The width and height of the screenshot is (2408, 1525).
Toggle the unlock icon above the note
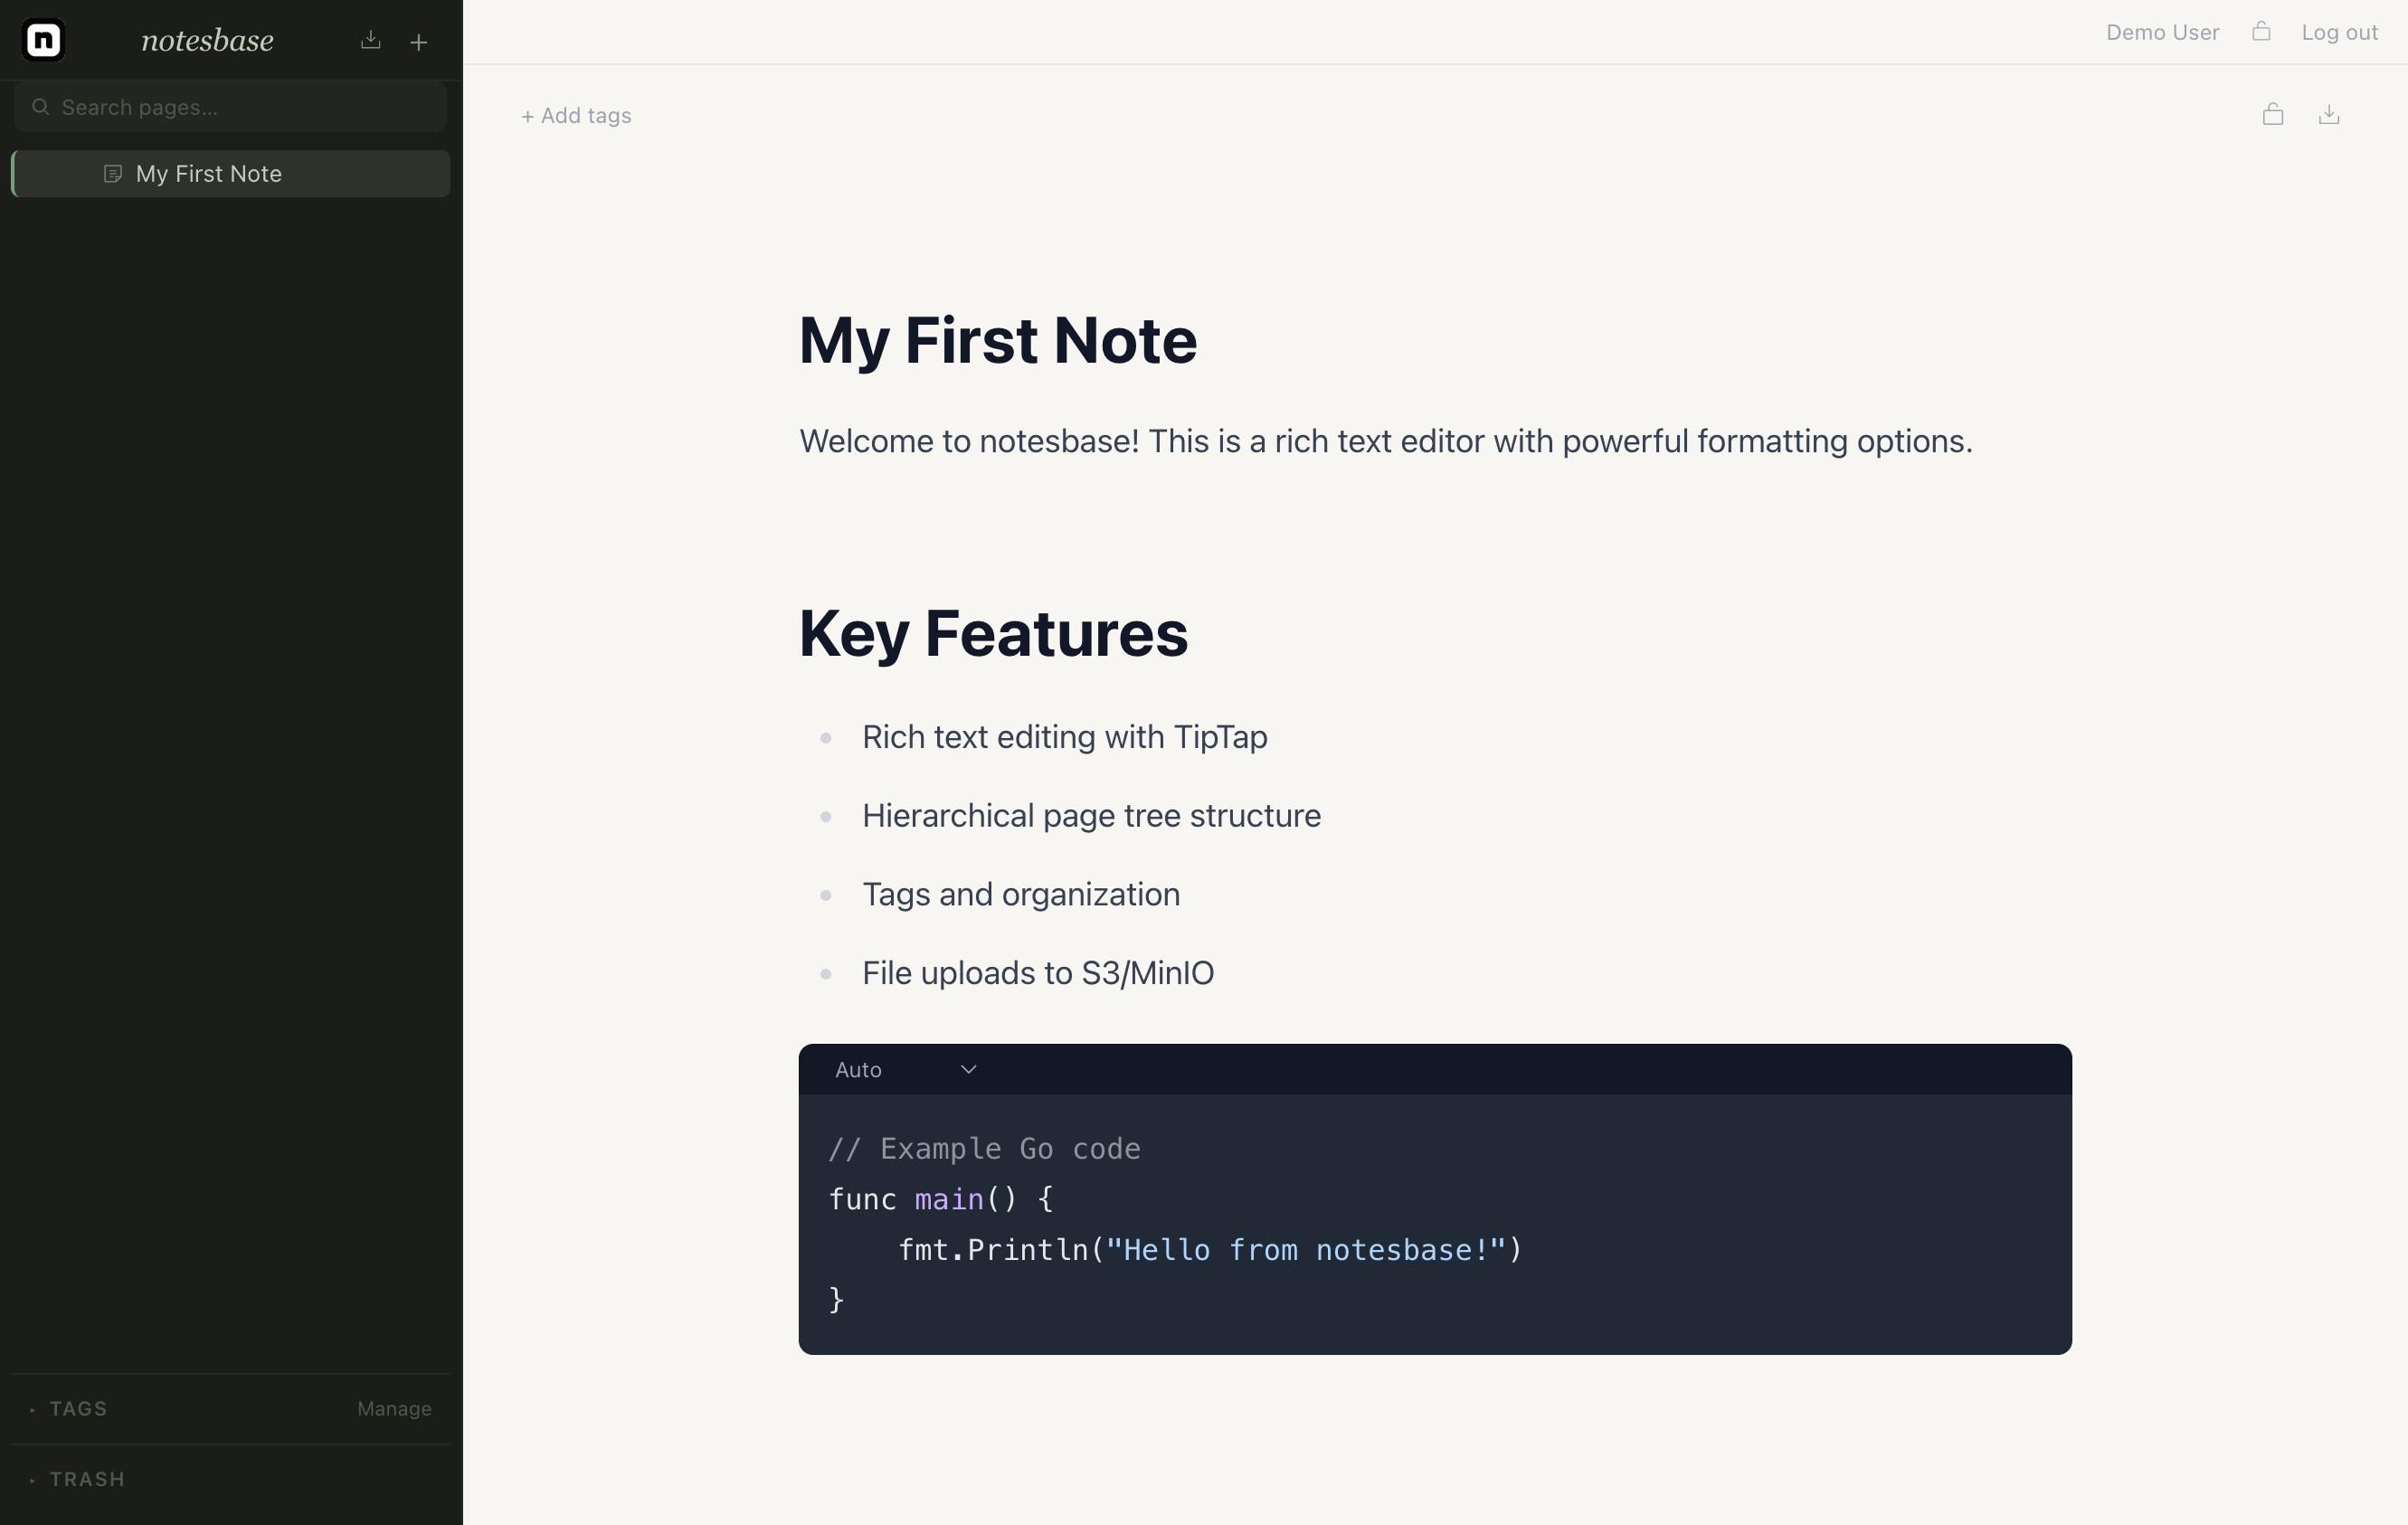(x=2273, y=114)
